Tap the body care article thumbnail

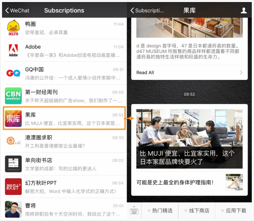click(234, 182)
